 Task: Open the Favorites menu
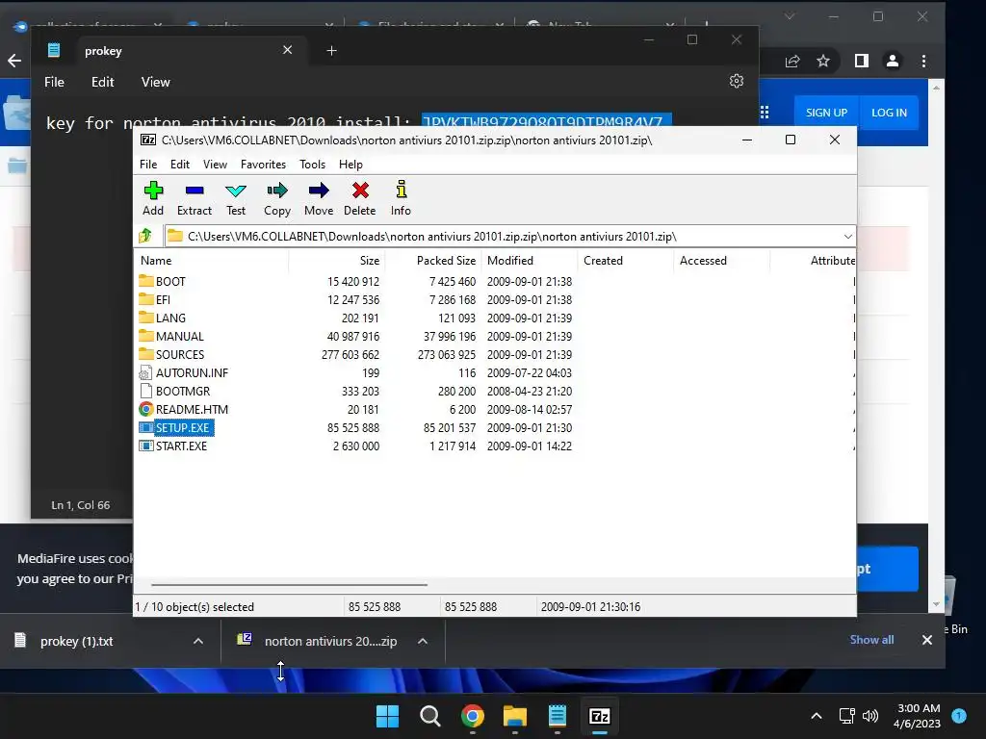point(263,164)
